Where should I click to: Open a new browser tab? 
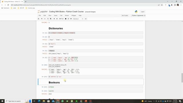[x=26, y=2]
